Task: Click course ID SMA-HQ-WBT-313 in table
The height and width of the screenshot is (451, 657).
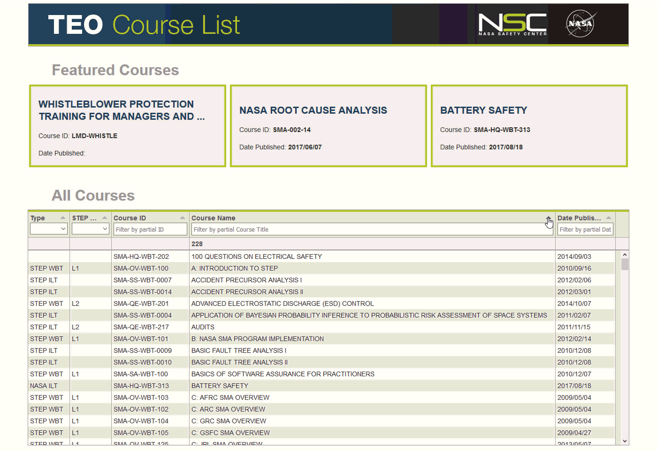Action: coord(141,386)
